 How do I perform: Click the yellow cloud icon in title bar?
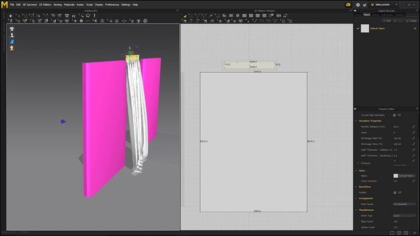point(348,5)
